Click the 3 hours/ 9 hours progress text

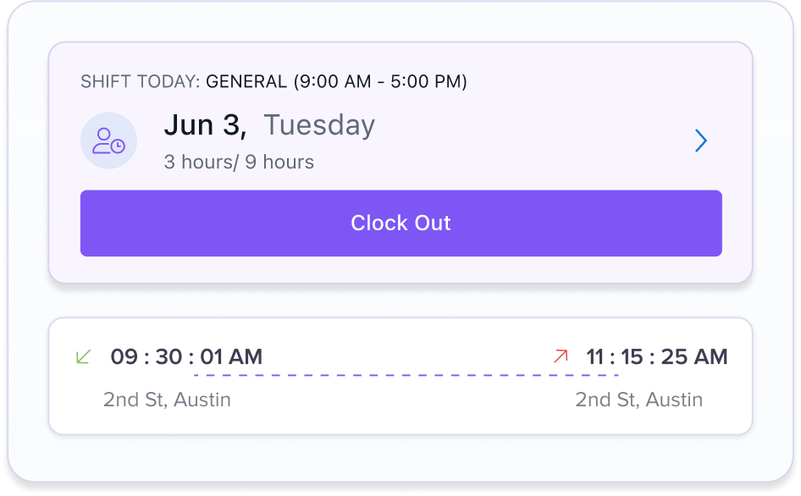(x=239, y=162)
